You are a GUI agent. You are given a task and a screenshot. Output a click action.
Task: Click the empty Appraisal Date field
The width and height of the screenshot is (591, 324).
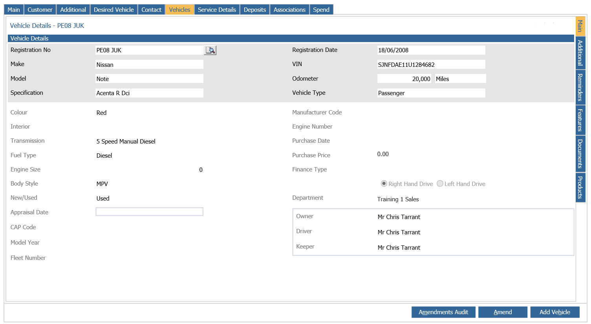[149, 212]
